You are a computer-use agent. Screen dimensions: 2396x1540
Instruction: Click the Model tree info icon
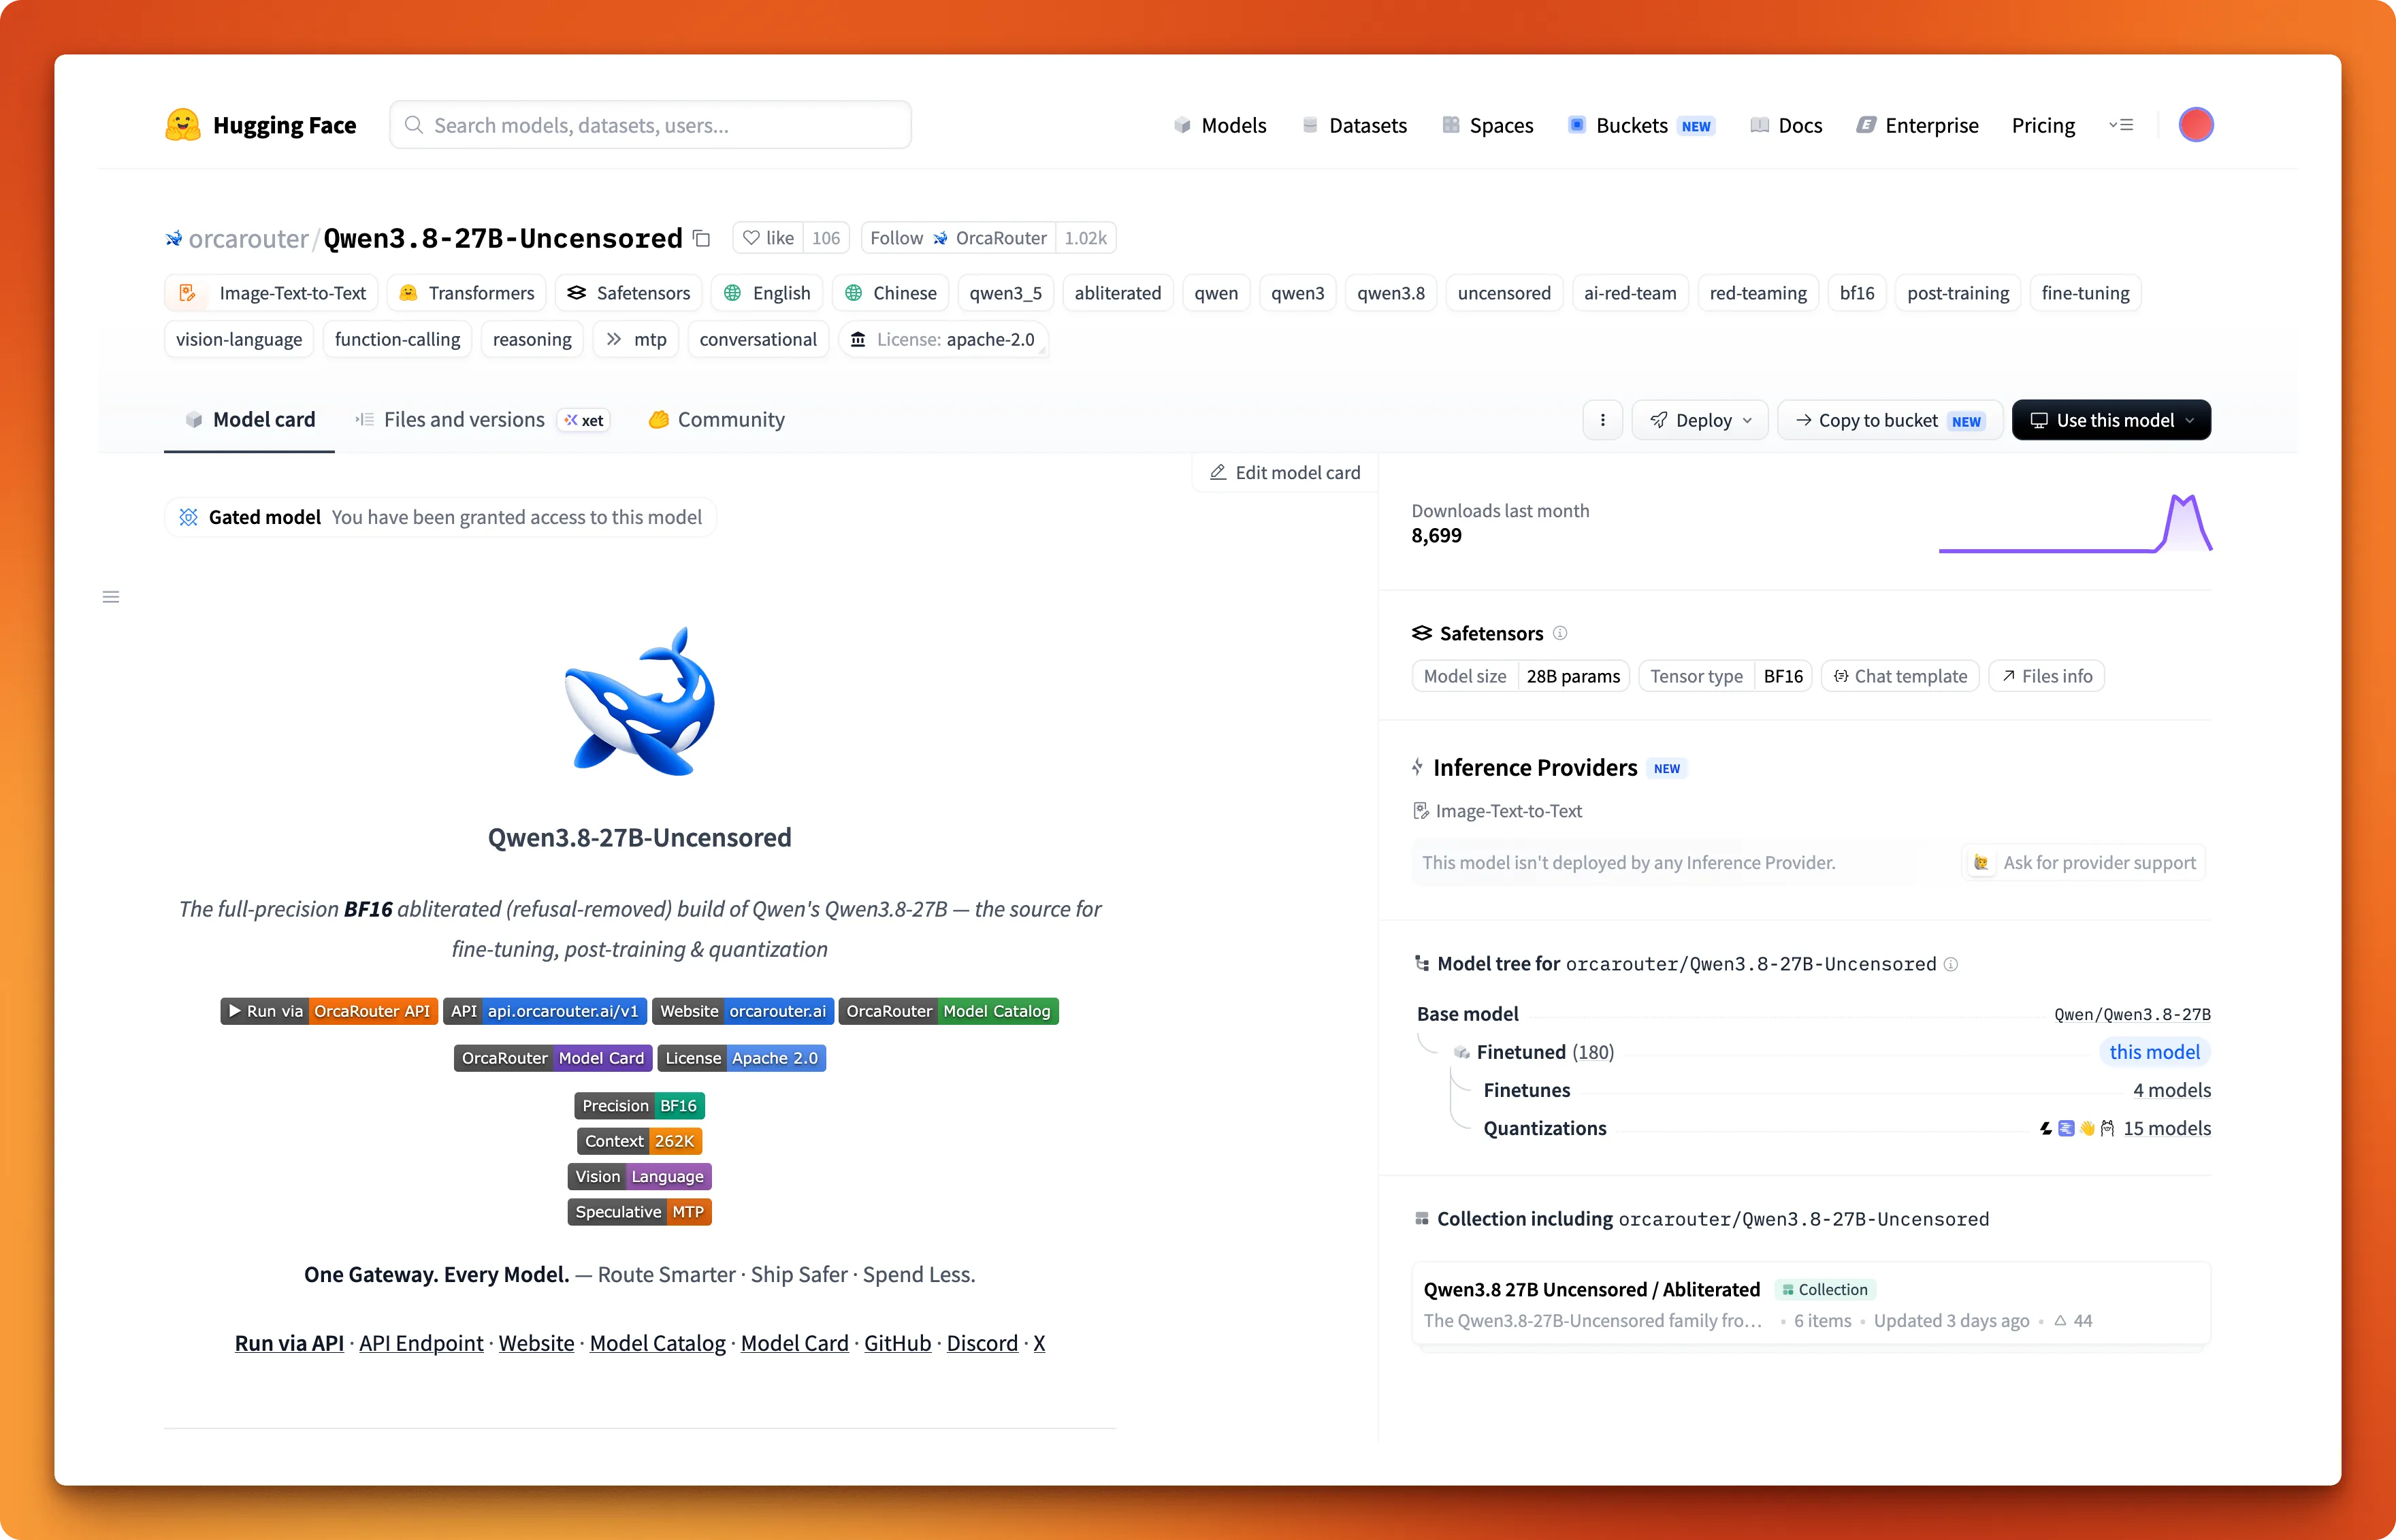(x=1950, y=964)
